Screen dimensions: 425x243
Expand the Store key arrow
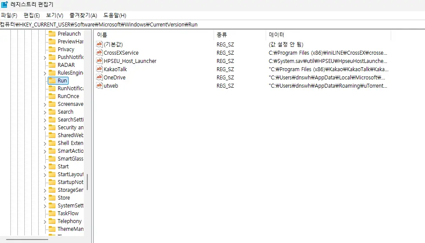(x=45, y=198)
